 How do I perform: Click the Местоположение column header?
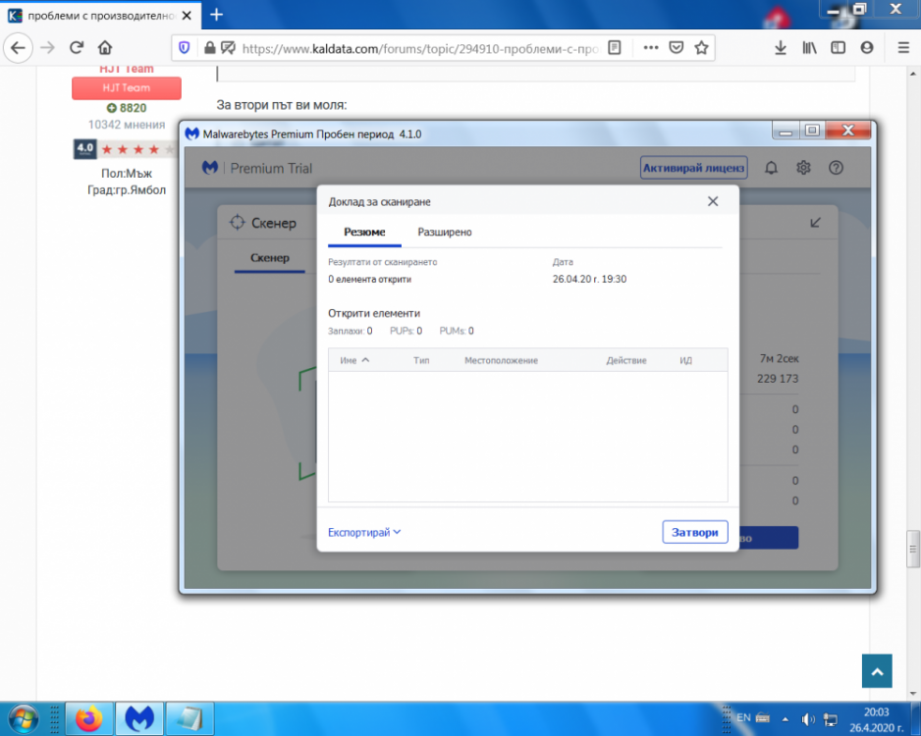click(501, 360)
